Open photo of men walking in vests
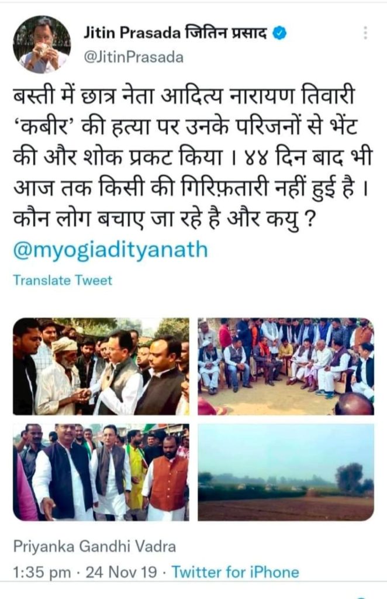 click(x=101, y=472)
